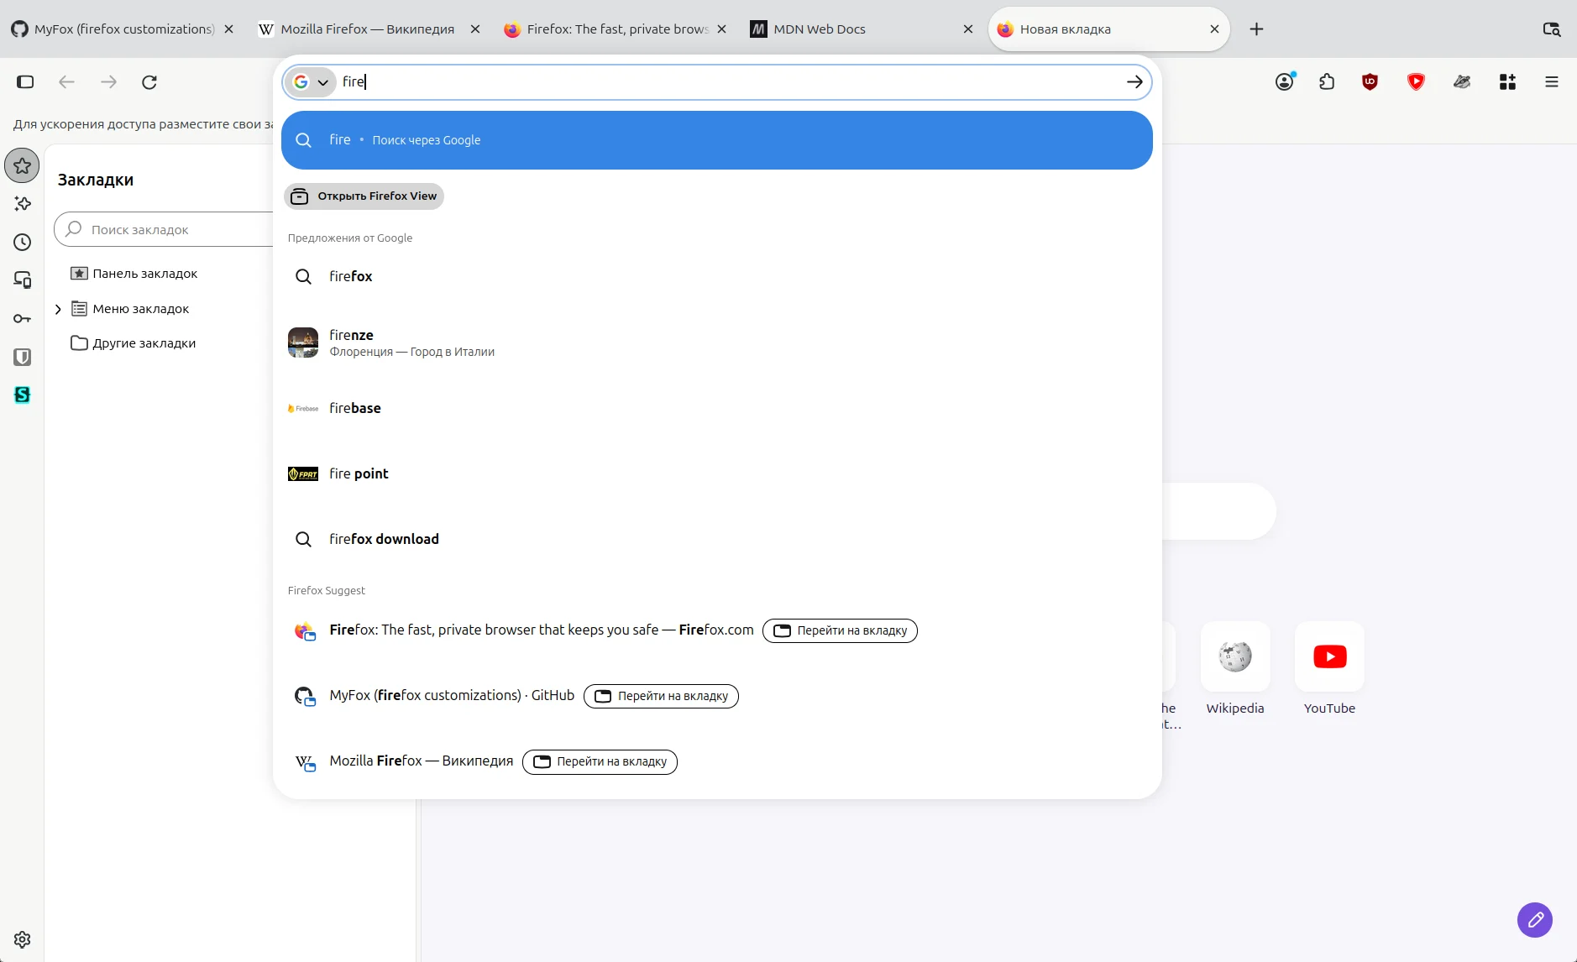Viewport: 1577px width, 962px height.
Task: Select the firefox download suggestion
Action: tap(717, 539)
